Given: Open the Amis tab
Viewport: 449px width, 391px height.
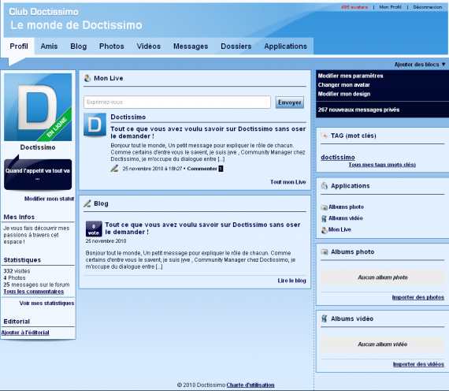Looking at the screenshot, I should coord(49,47).
